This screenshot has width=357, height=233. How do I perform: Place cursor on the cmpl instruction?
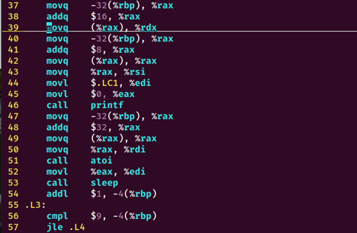pyautogui.click(x=57, y=216)
